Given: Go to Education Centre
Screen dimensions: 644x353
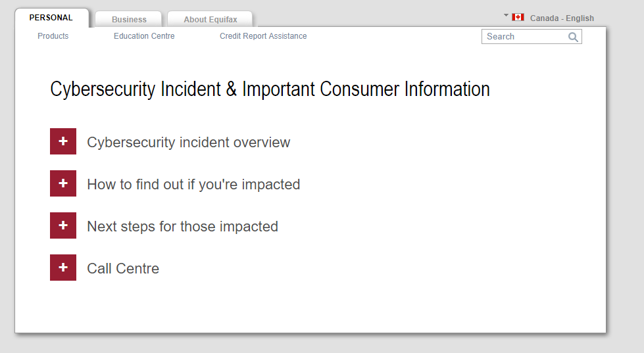Looking at the screenshot, I should point(144,36).
